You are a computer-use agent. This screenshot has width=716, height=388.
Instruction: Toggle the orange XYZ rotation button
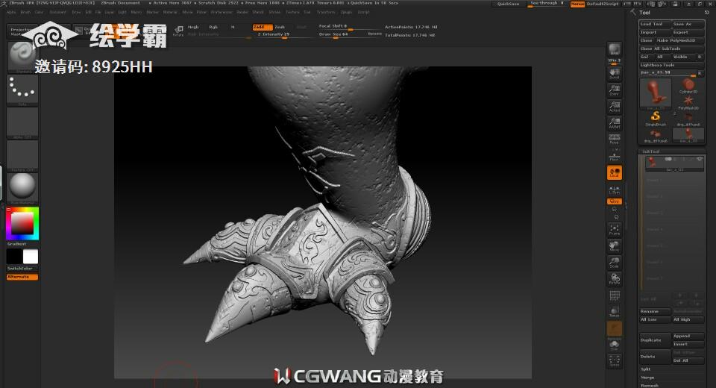(x=614, y=201)
